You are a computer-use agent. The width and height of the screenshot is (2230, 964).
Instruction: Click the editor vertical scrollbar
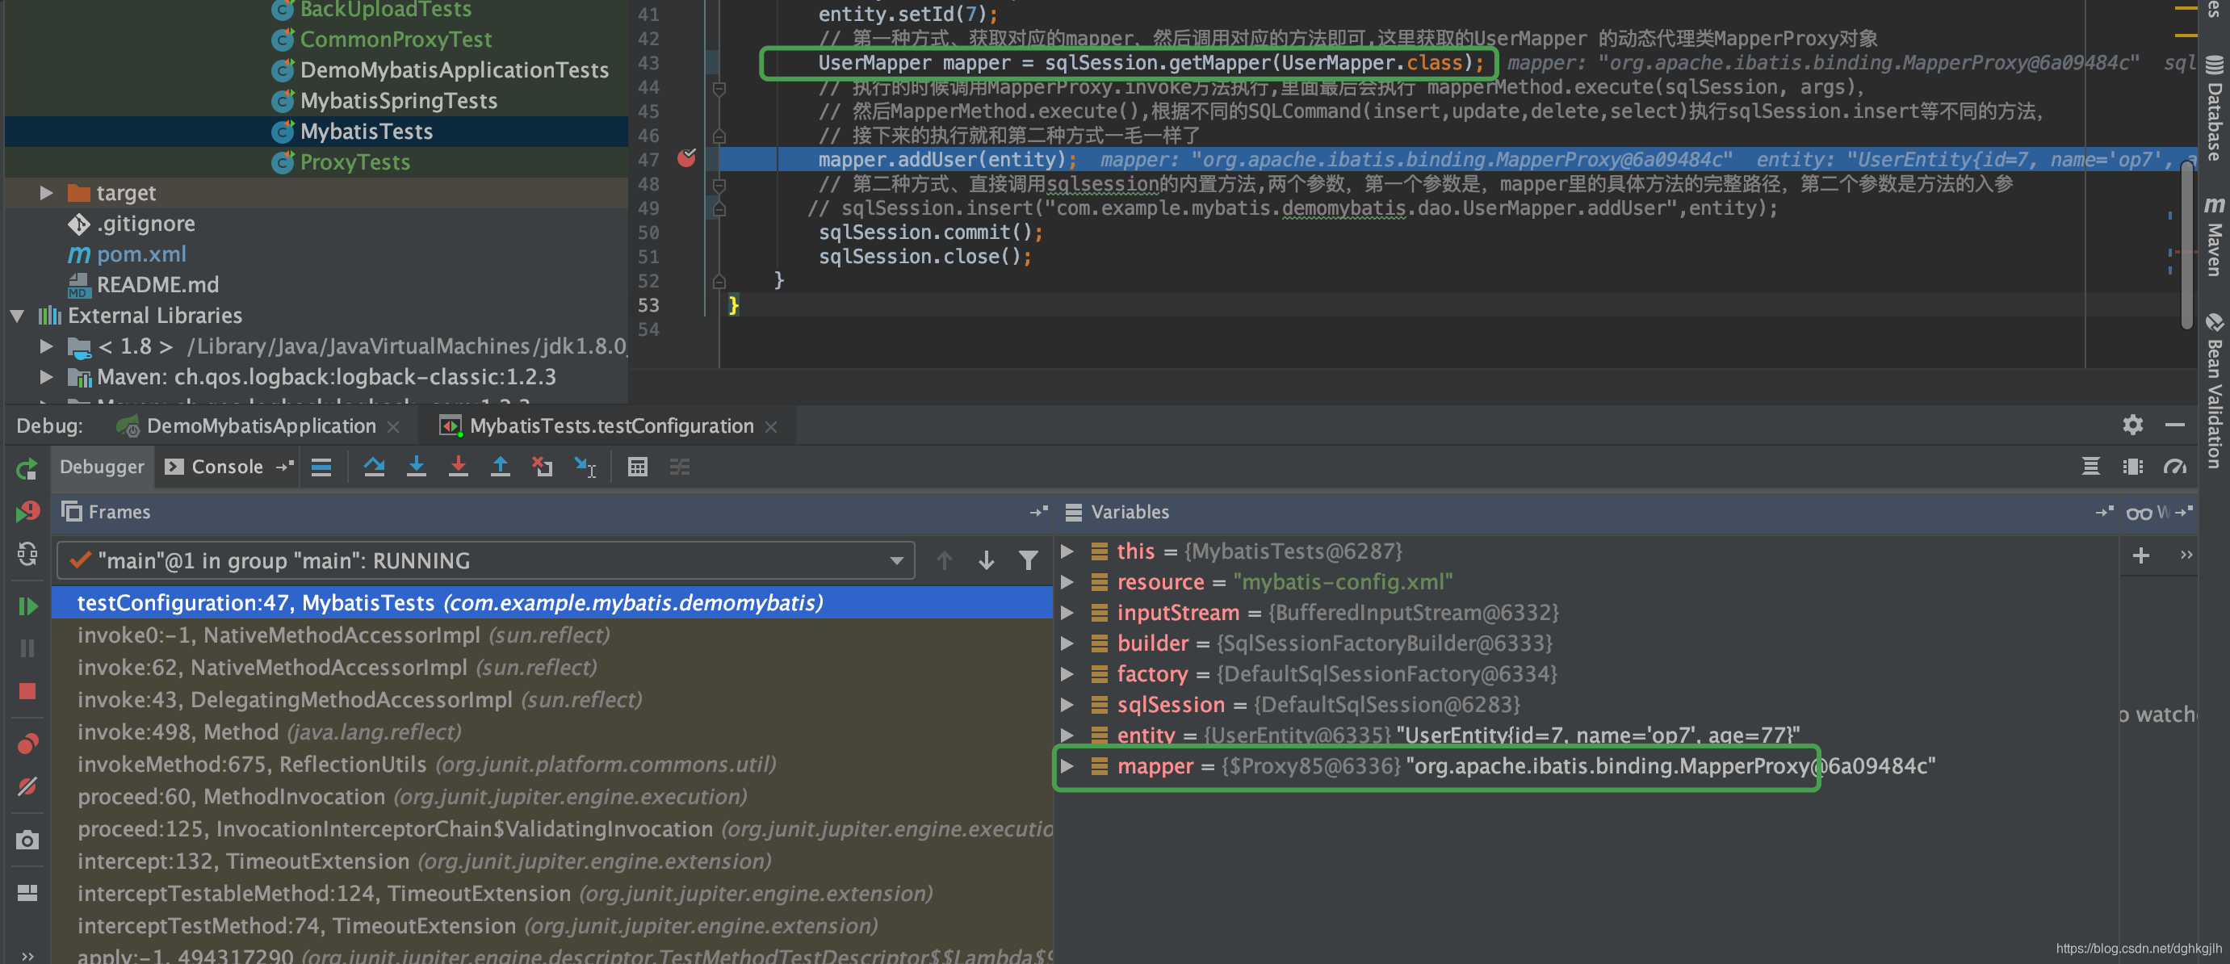pos(2186,246)
